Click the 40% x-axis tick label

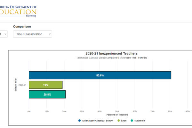tap(100, 111)
